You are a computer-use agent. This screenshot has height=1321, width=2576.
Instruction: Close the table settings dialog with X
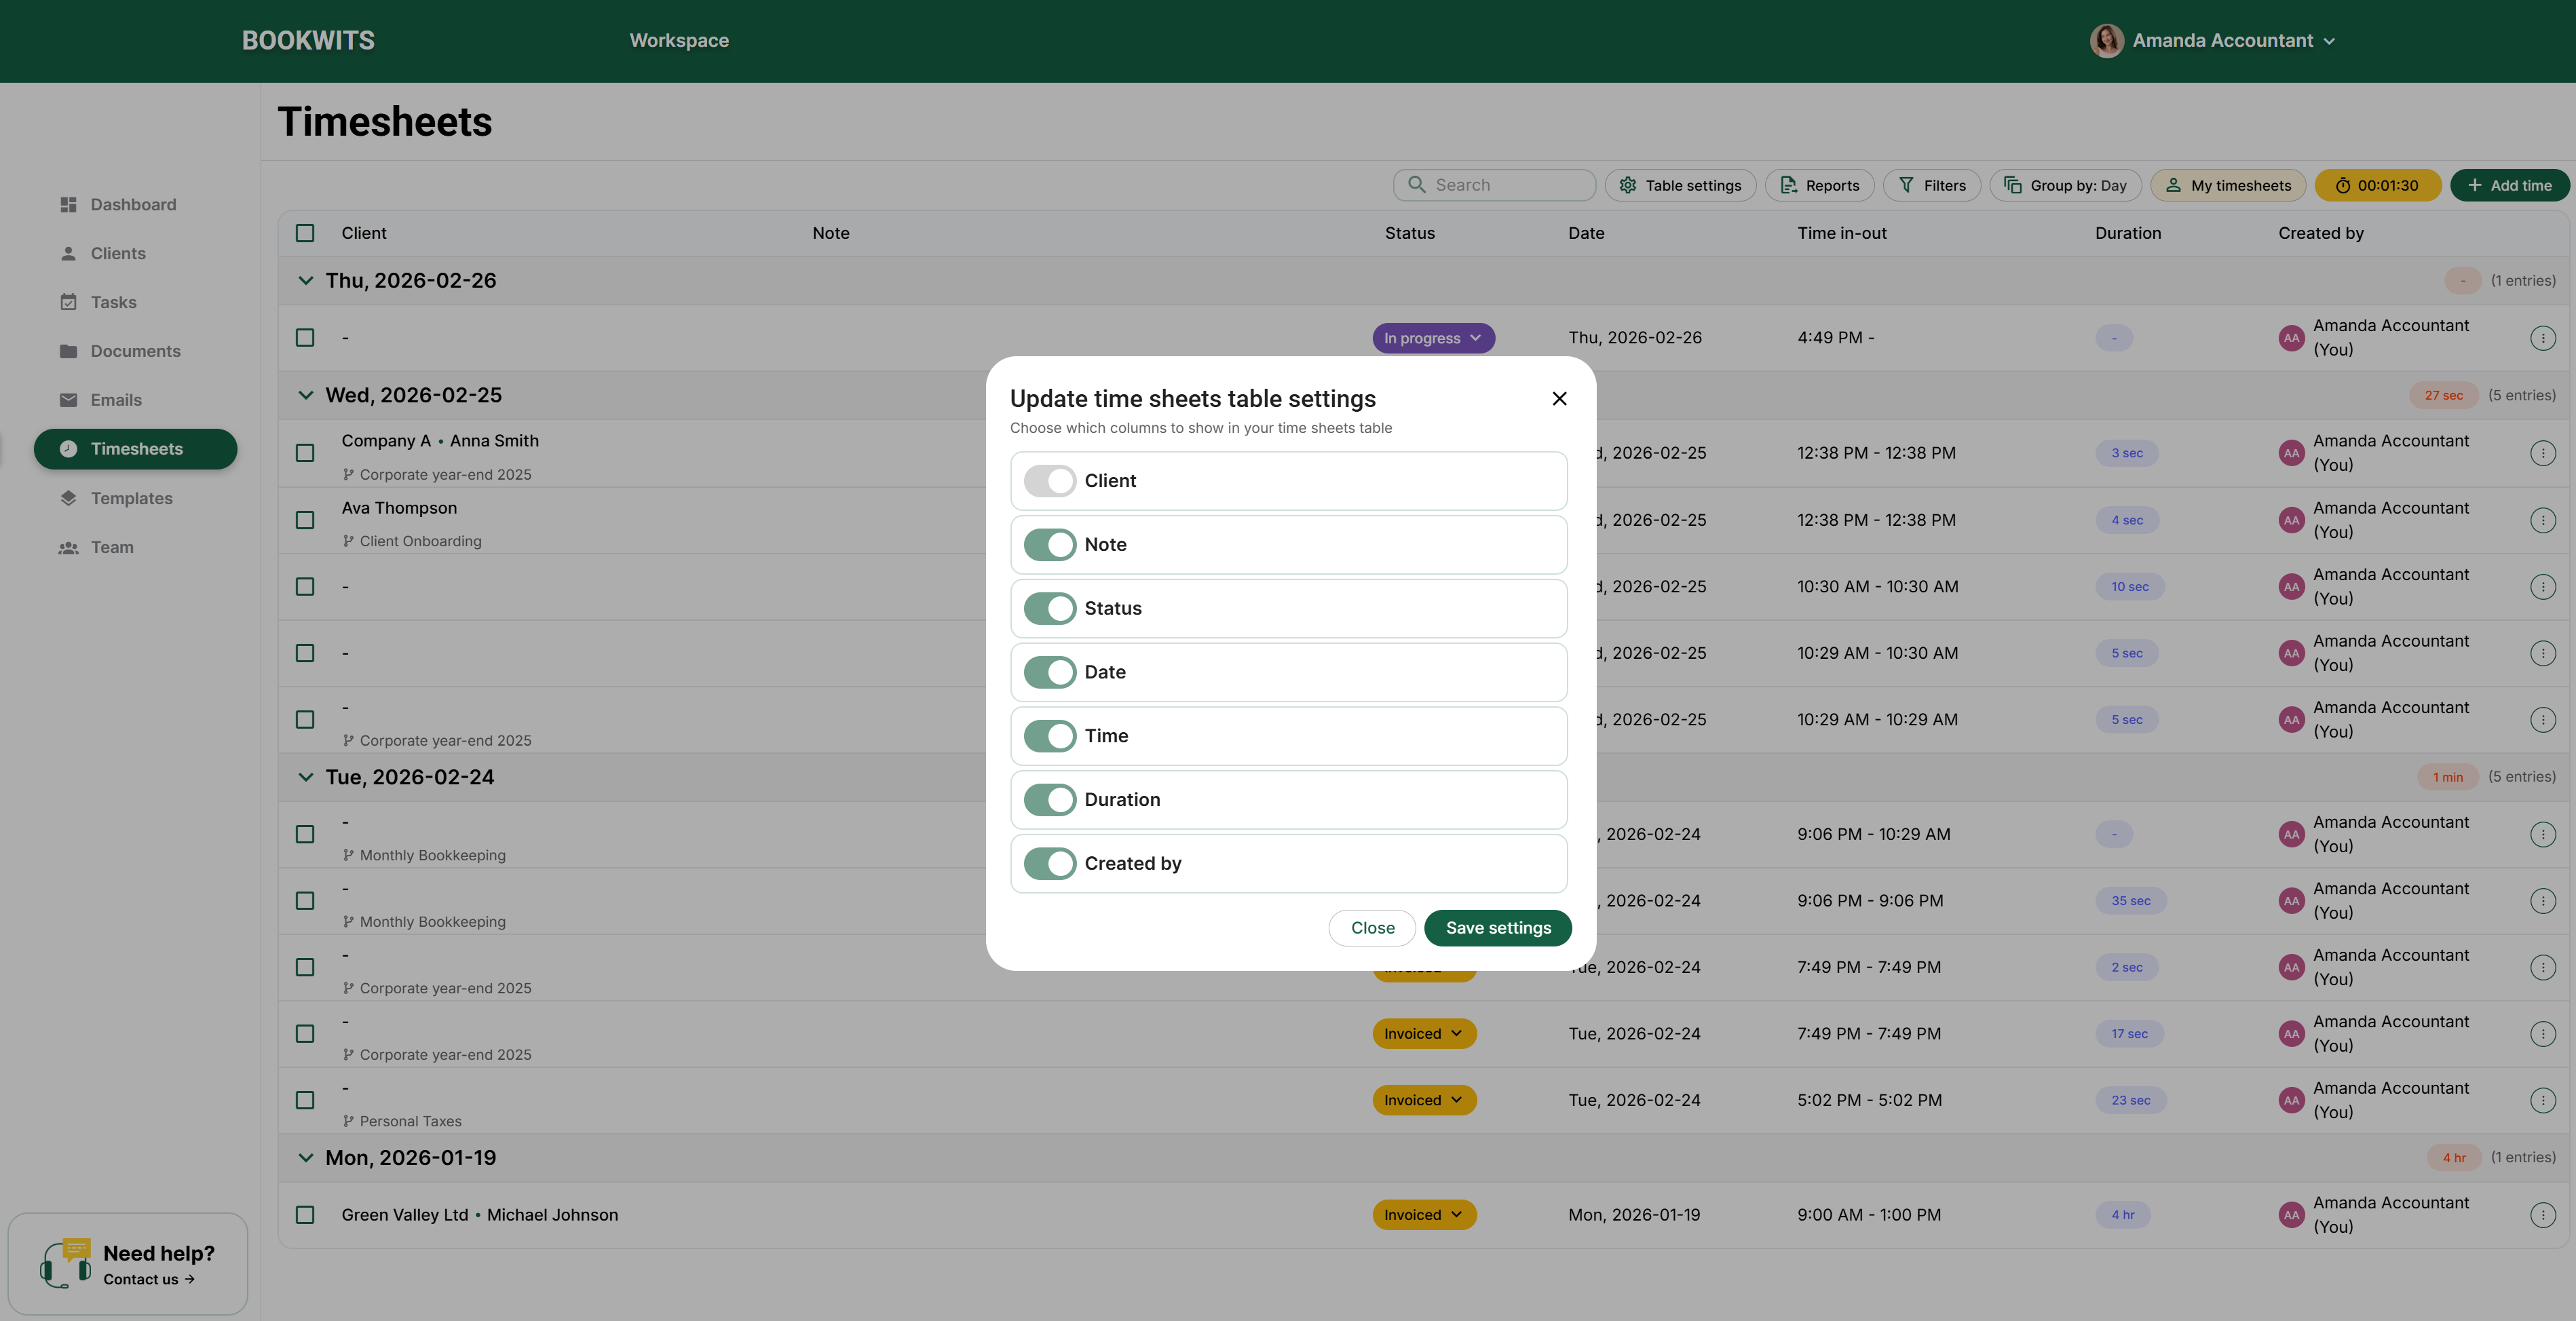[1558, 399]
